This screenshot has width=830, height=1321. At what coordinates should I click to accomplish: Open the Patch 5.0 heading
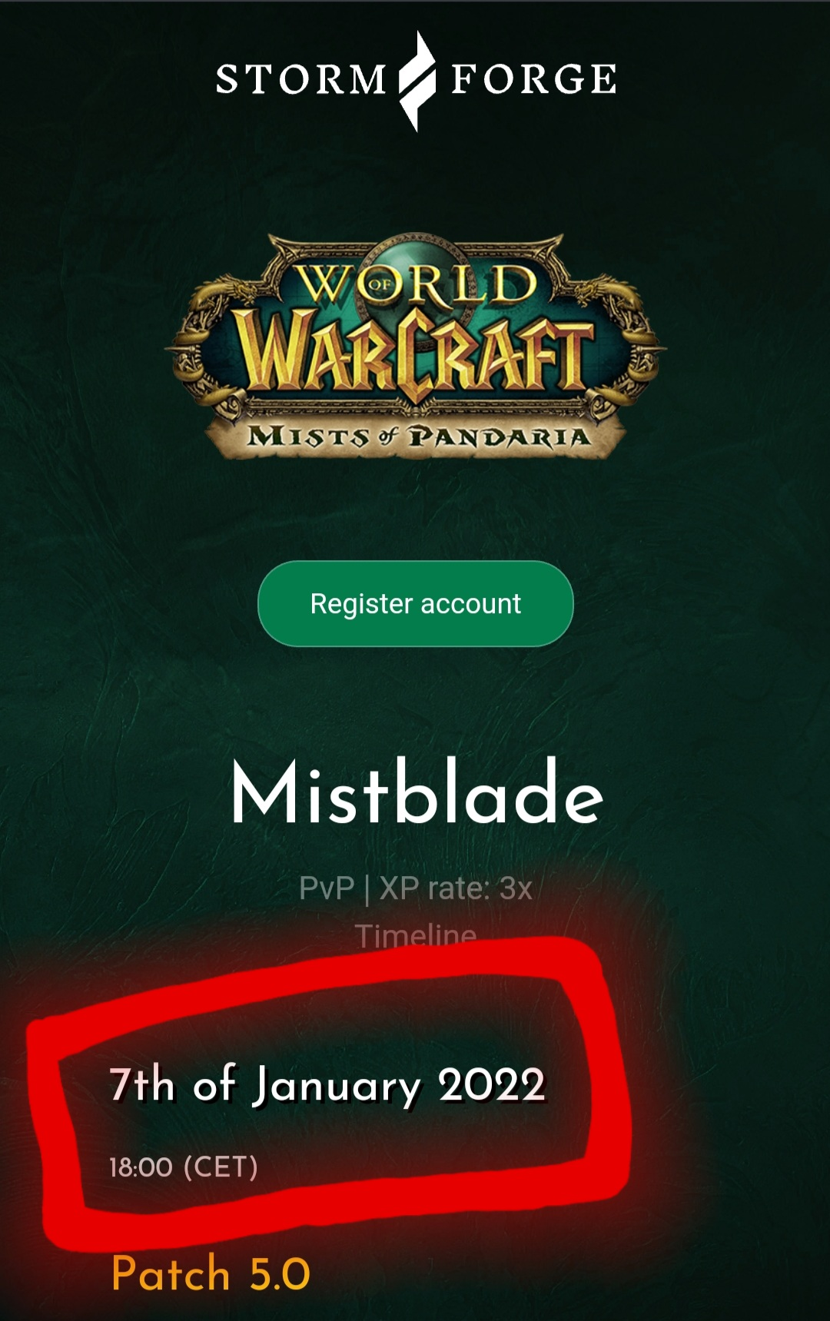(x=211, y=1274)
